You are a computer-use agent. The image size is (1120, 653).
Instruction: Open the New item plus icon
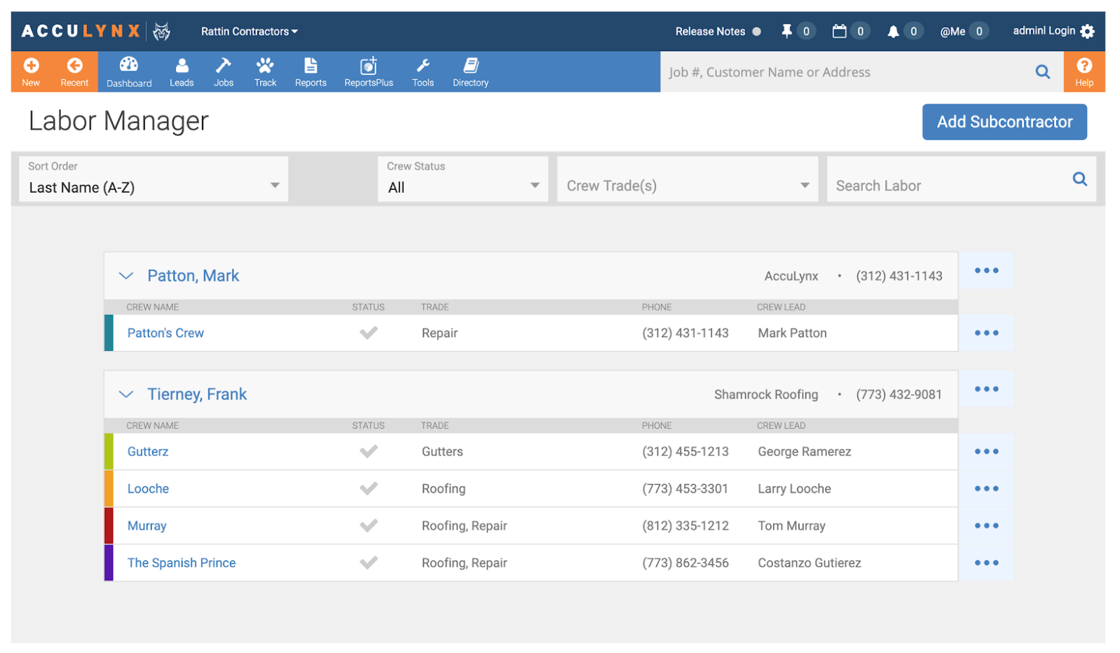point(31,66)
